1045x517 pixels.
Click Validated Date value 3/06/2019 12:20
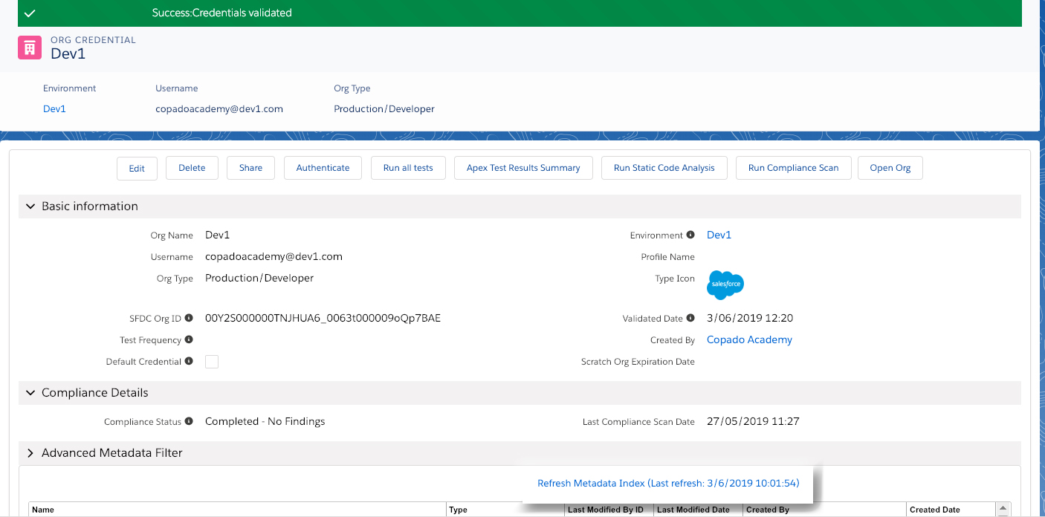pos(750,318)
